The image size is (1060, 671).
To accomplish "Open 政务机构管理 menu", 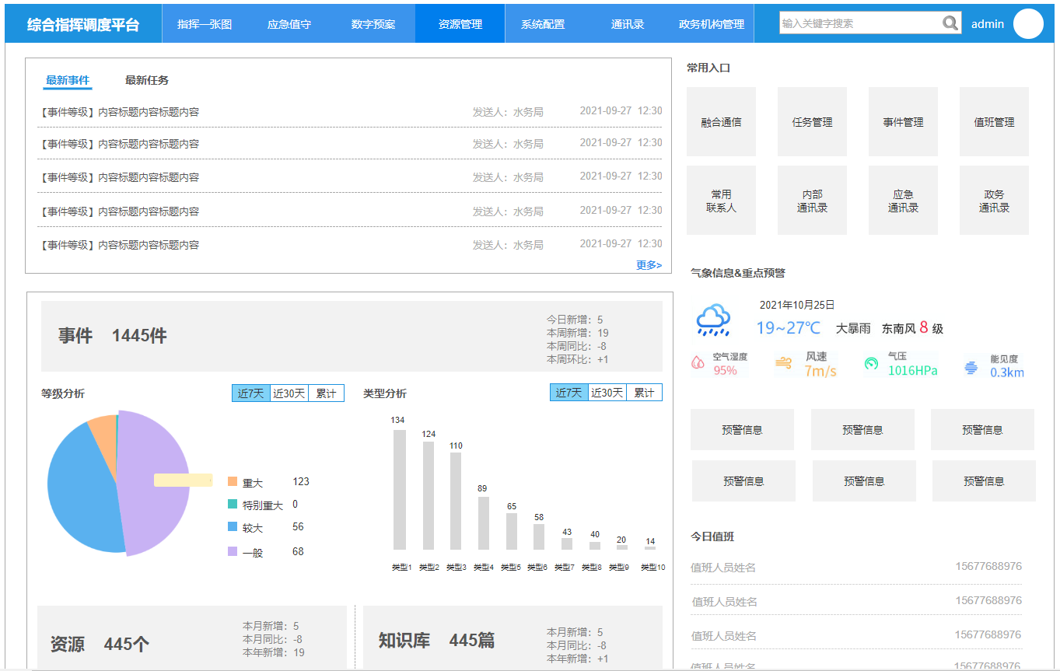I will click(712, 24).
